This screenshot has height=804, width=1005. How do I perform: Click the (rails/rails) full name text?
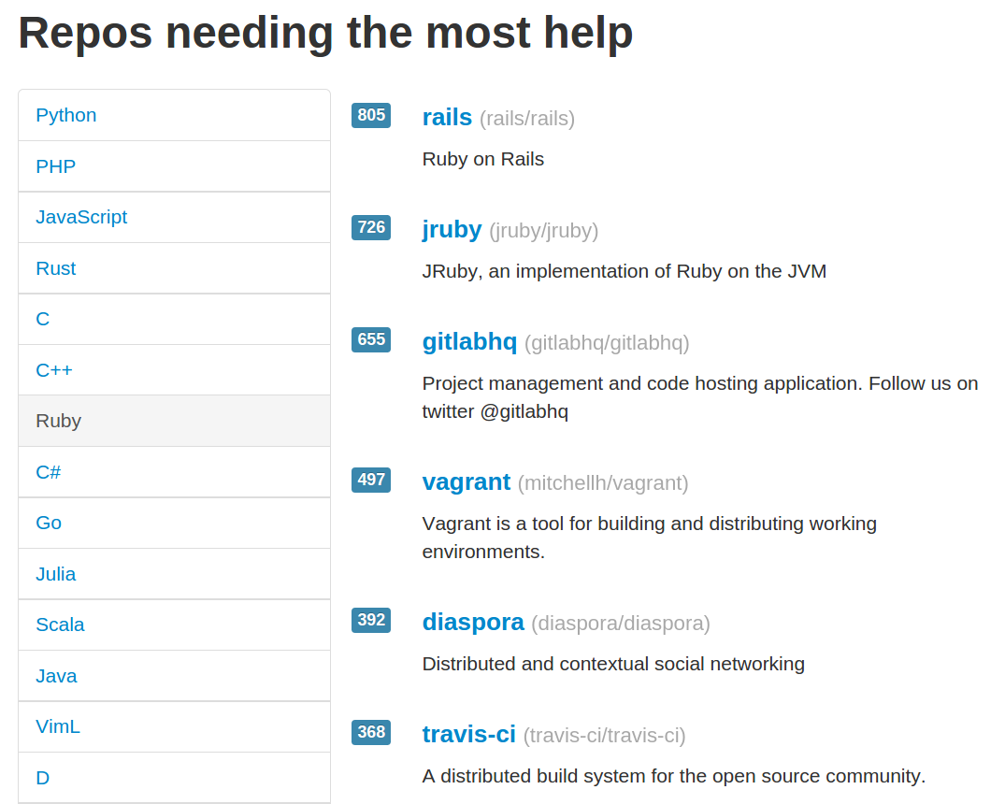[x=527, y=119]
